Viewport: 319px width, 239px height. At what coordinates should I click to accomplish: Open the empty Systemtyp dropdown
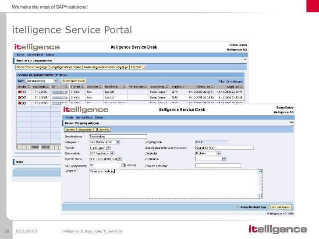coord(224,159)
